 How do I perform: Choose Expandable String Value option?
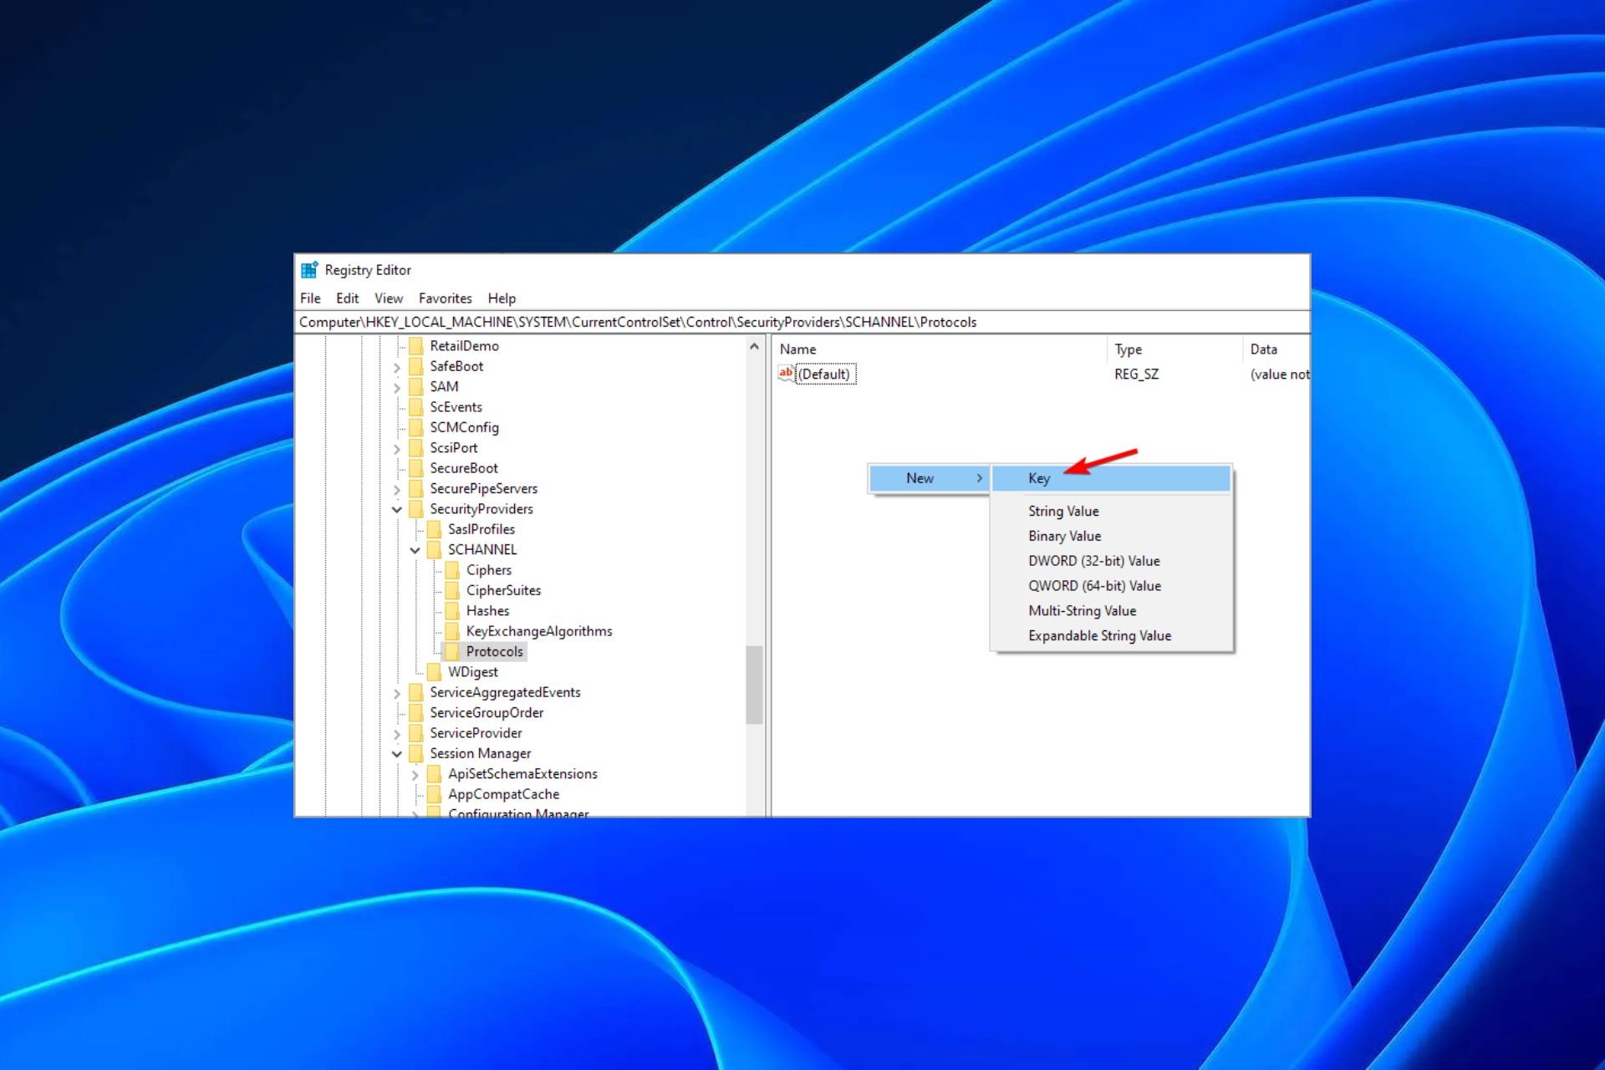tap(1111, 636)
